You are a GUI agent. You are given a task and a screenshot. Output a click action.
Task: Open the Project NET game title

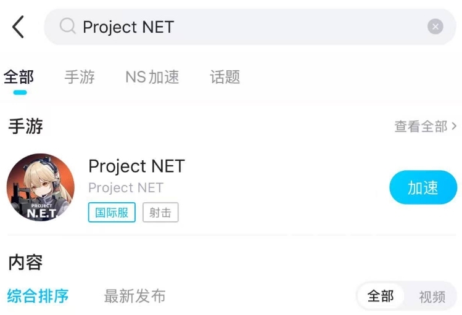(136, 166)
